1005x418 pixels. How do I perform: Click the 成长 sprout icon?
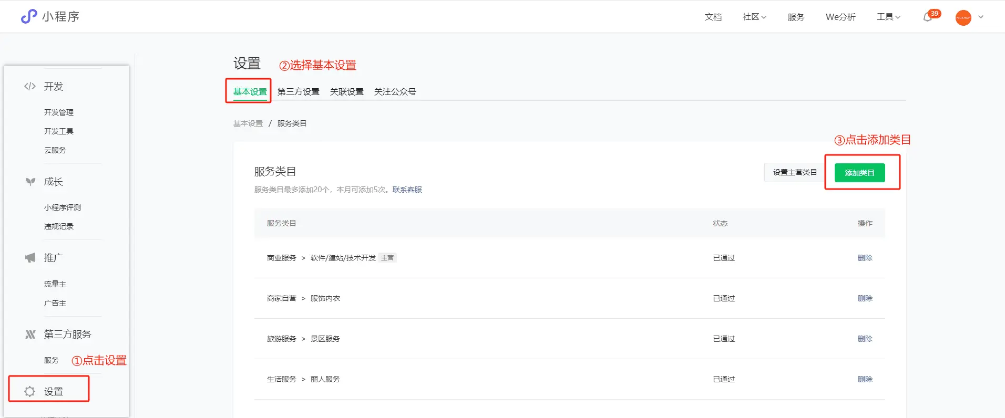point(30,182)
